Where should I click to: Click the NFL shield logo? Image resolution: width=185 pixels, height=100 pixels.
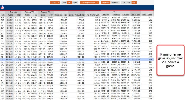2,7
